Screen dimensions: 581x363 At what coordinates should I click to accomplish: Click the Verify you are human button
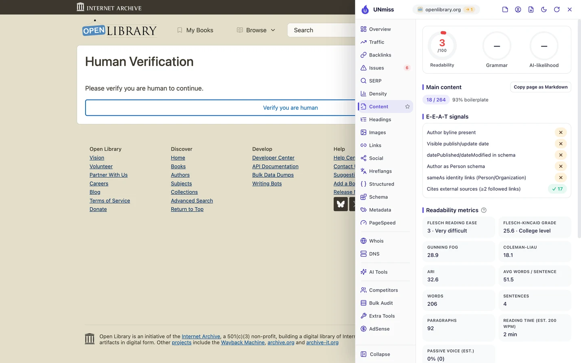pyautogui.click(x=220, y=108)
